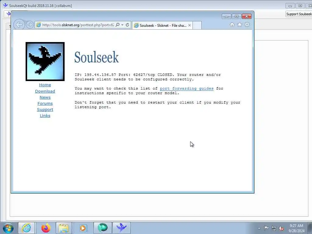Open the Support link
Viewport: 312px width, 234px height.
(45, 110)
